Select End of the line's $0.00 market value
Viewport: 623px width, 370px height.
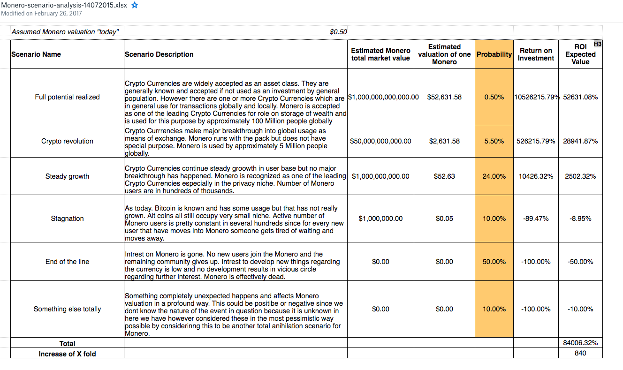pyautogui.click(x=380, y=262)
